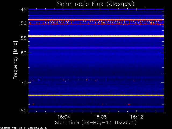
Task: Click the red burst mark near 78 MHz before 16:12
Action: click(x=129, y=104)
